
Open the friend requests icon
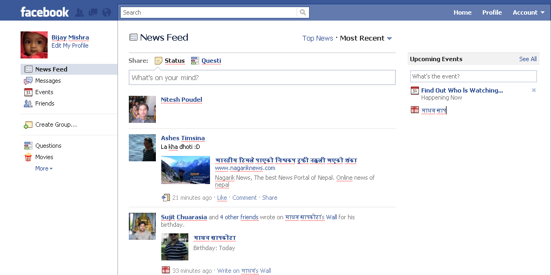[80, 12]
